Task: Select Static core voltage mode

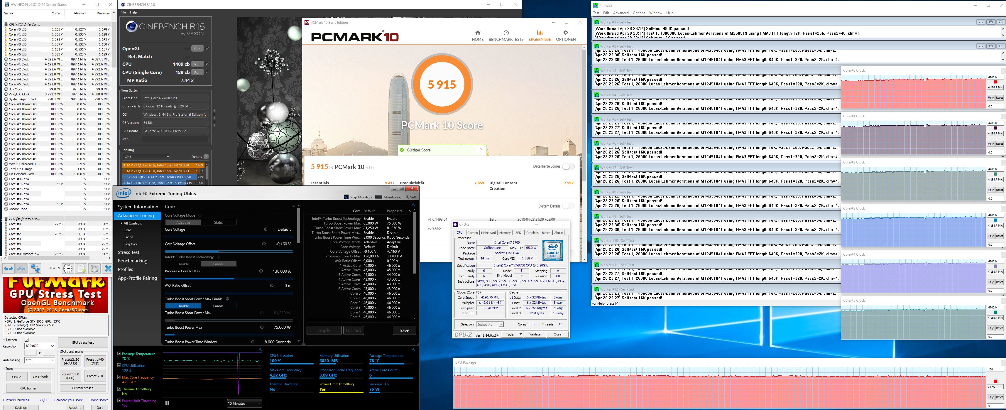Action: tap(218, 222)
